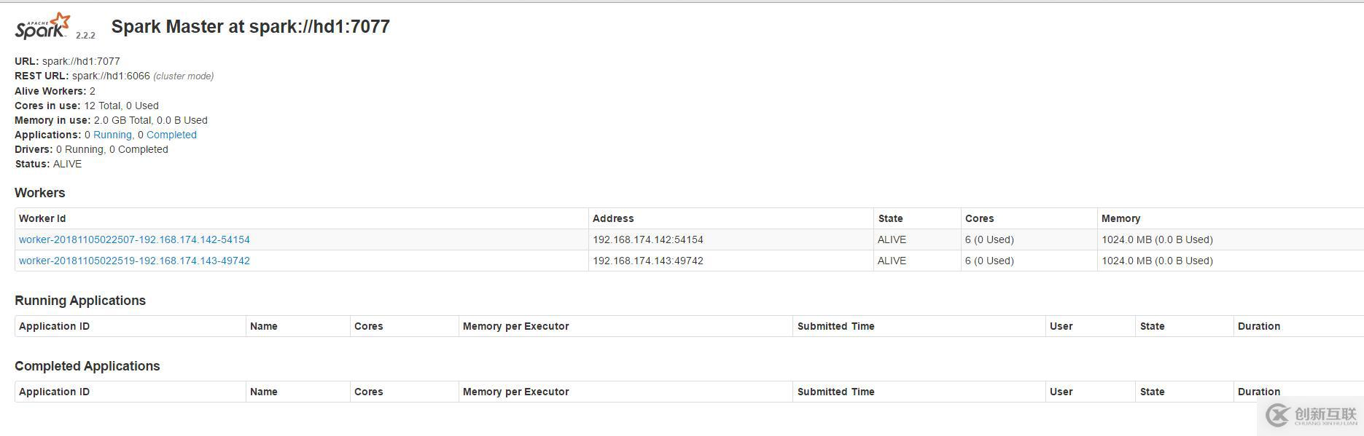Sort Running Applications by Duration header

pos(1258,326)
